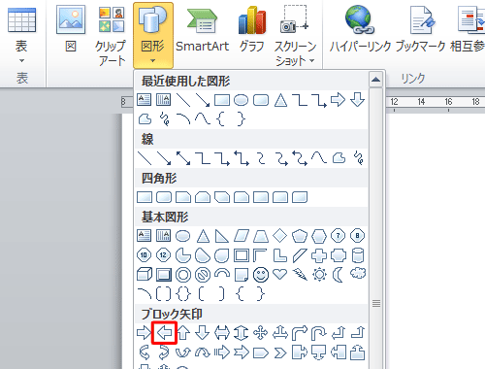This screenshot has width=485, height=369.
Task: Select Isosceles Triangle in recently used shapes
Action: coord(280,100)
